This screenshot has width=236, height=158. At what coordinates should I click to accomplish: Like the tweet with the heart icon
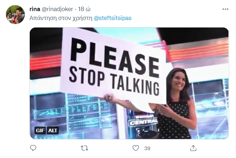click(136, 148)
